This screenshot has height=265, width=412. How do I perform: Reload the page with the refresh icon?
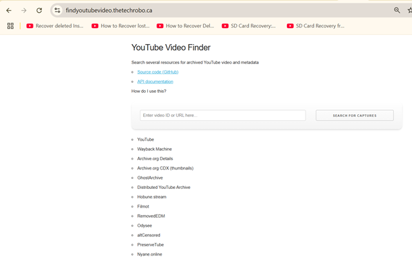(39, 11)
